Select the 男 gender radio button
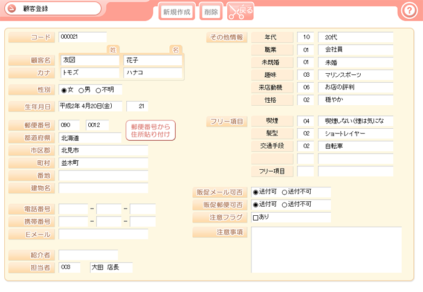This screenshot has height=292, width=423. (81, 90)
